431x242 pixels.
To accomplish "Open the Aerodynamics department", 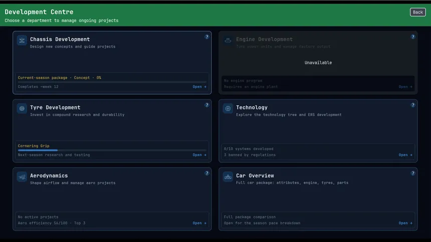I will click(x=199, y=223).
